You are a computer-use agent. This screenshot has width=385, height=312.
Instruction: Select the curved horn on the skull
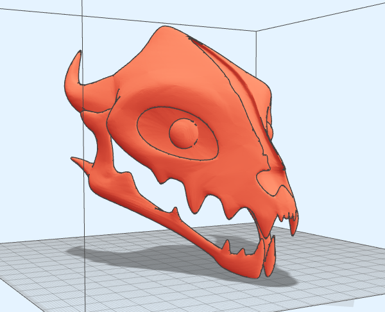click(x=74, y=81)
